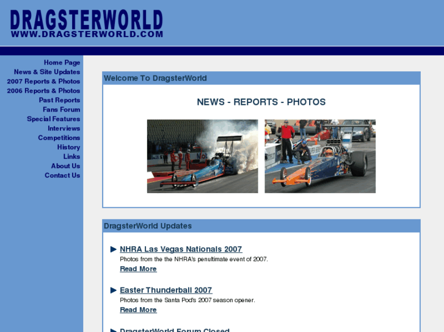
Task: Click text about Santa Pod's season opener
Action: pos(187,300)
